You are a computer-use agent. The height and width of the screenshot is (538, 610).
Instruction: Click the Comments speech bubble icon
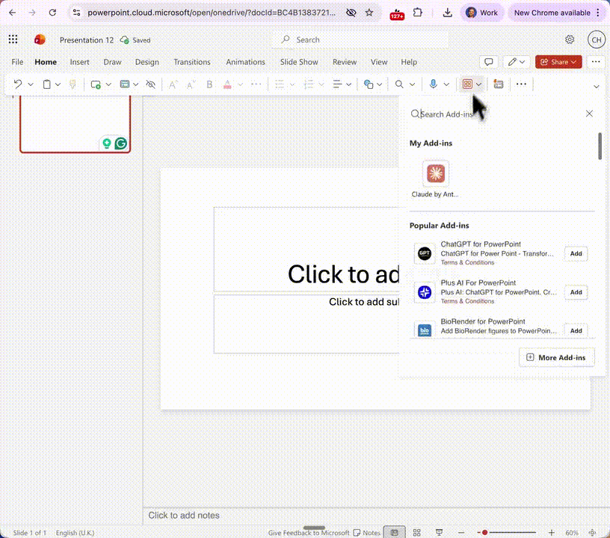[488, 62]
